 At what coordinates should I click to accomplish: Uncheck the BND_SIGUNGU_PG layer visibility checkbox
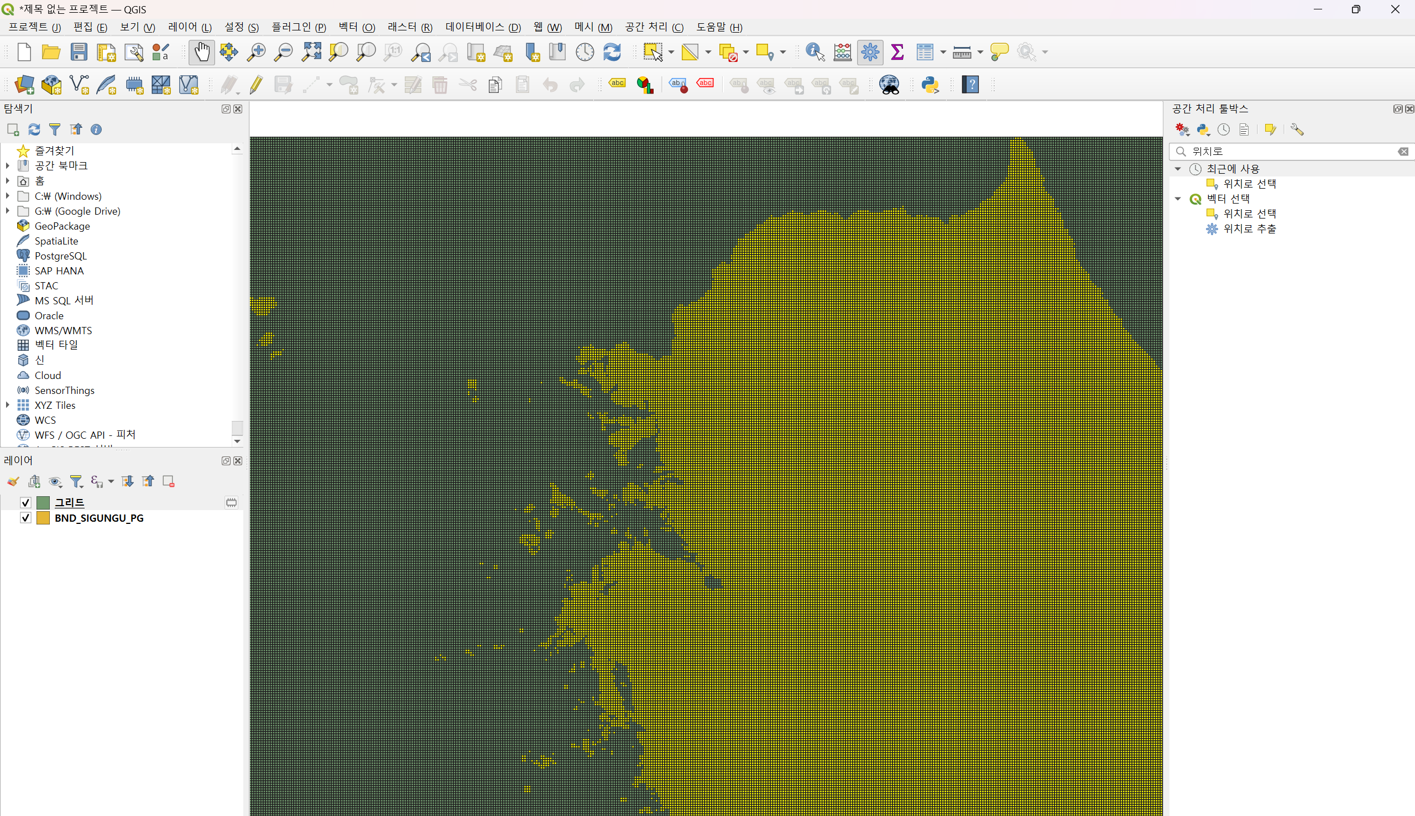point(25,518)
